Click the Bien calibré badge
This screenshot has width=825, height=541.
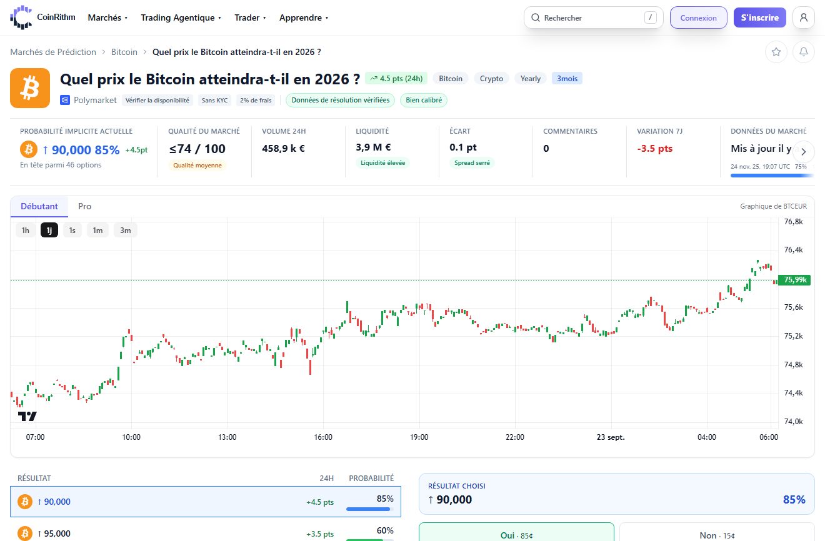click(424, 100)
